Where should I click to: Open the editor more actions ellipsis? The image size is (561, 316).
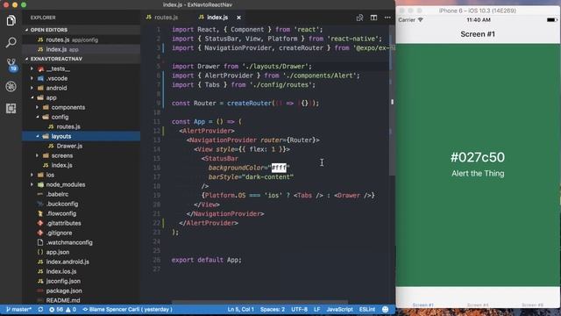pos(387,18)
